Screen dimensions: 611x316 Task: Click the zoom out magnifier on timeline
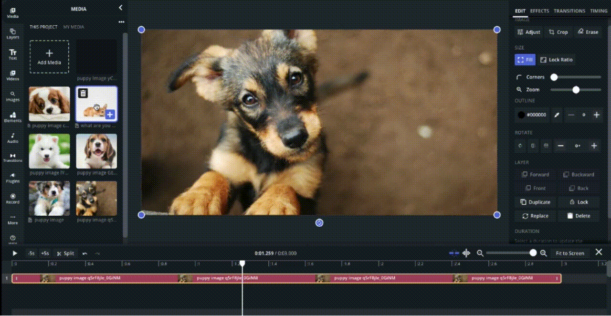[x=480, y=253]
